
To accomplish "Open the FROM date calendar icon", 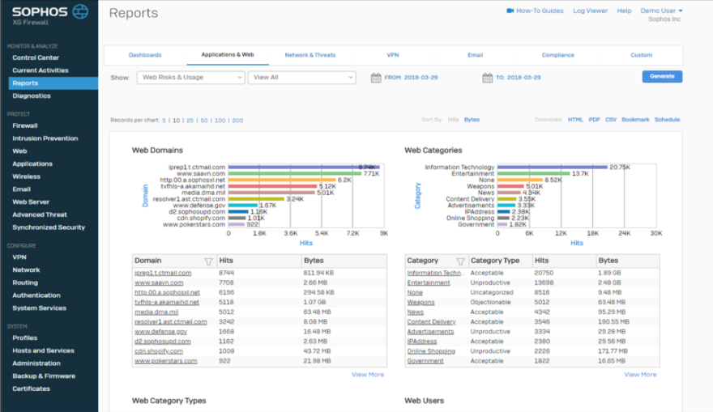I will [x=376, y=78].
